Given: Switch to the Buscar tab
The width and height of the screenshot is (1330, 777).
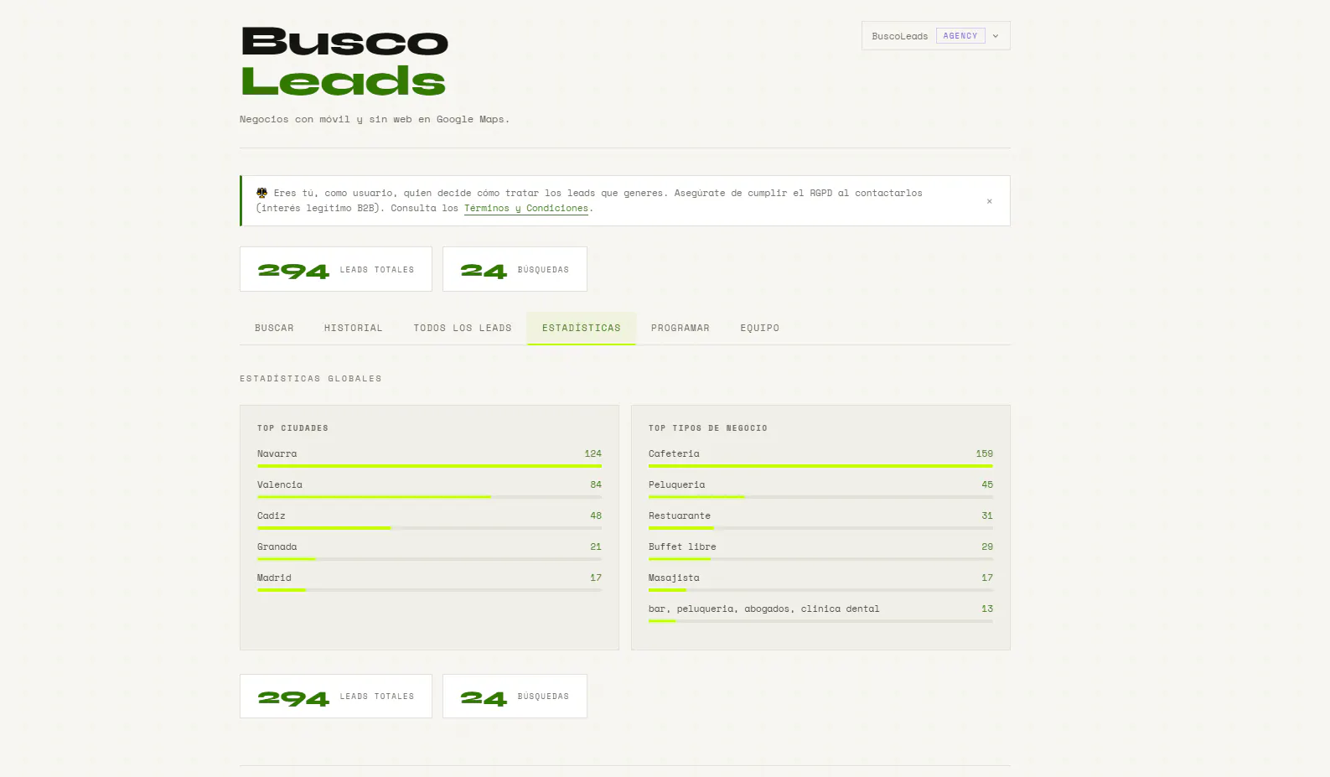Looking at the screenshot, I should [x=274, y=328].
